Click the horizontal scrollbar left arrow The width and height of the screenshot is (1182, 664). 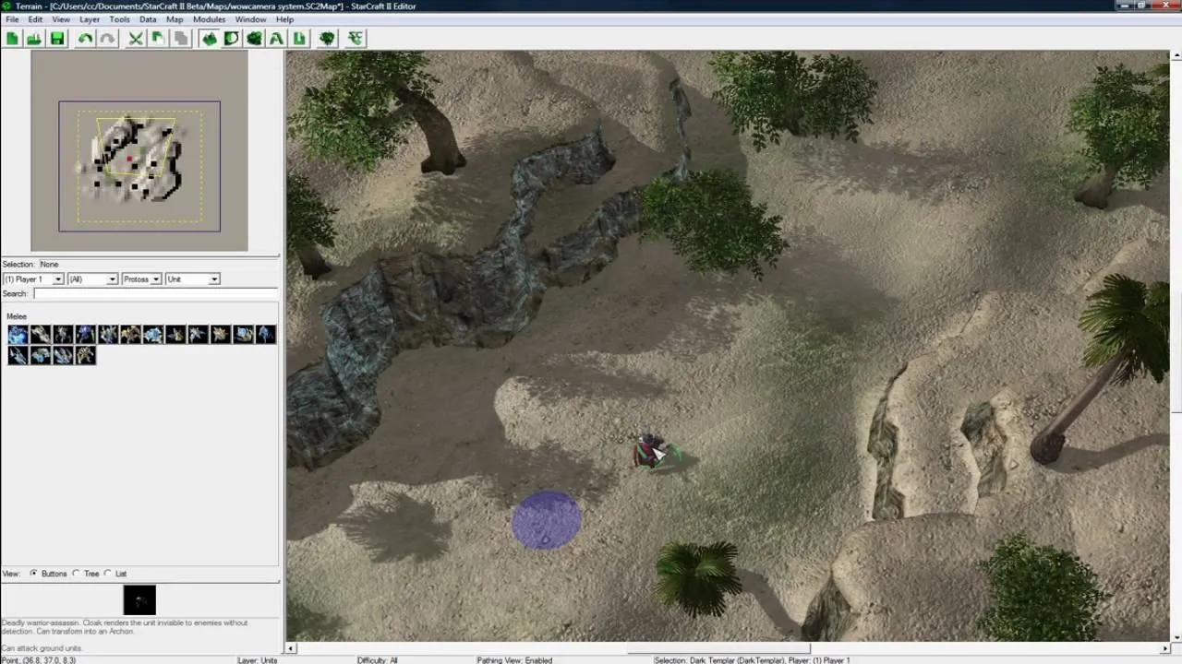click(293, 648)
